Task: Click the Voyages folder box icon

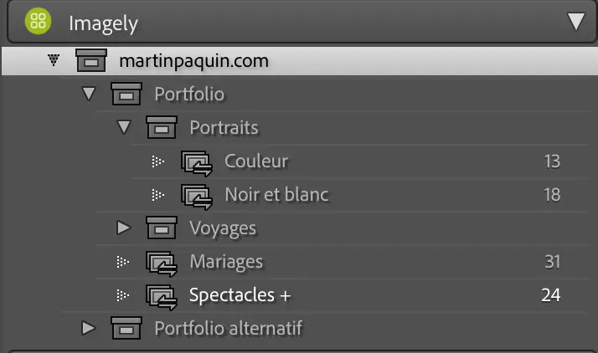Action: [162, 228]
